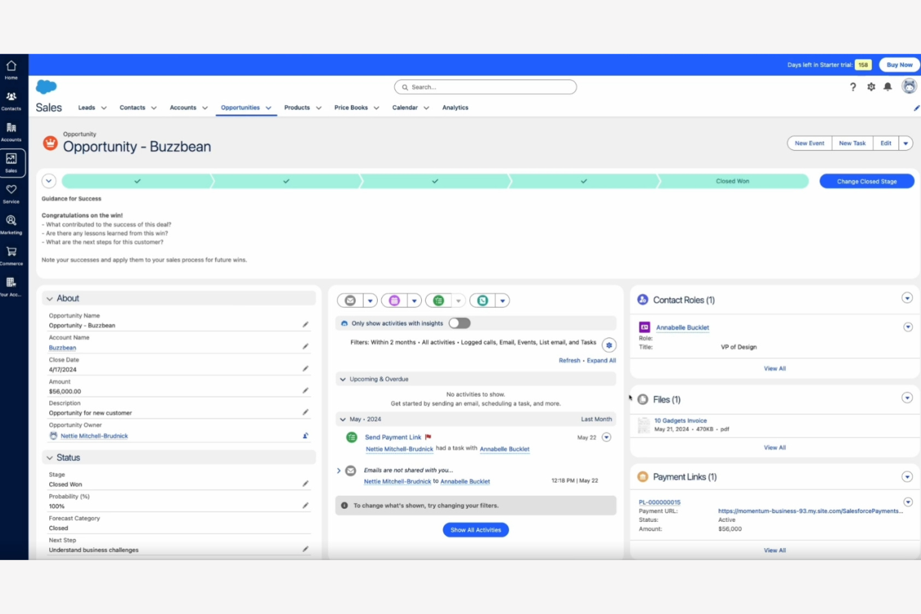Open the Accounts tab dropdown arrow

click(205, 108)
